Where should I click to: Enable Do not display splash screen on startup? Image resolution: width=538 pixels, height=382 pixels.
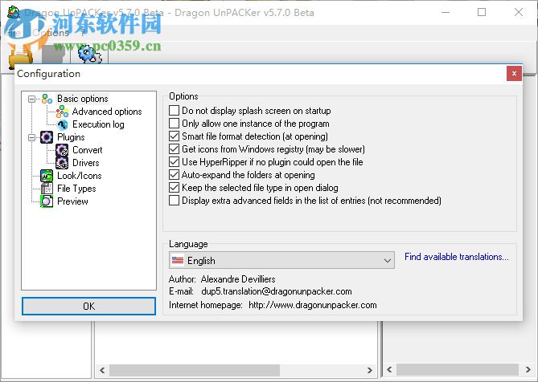coord(175,111)
